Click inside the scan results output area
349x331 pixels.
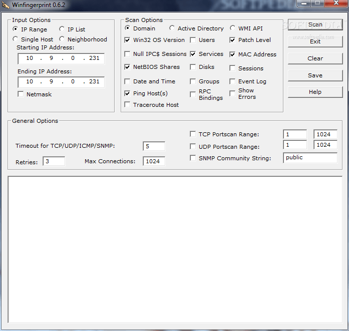point(175,250)
